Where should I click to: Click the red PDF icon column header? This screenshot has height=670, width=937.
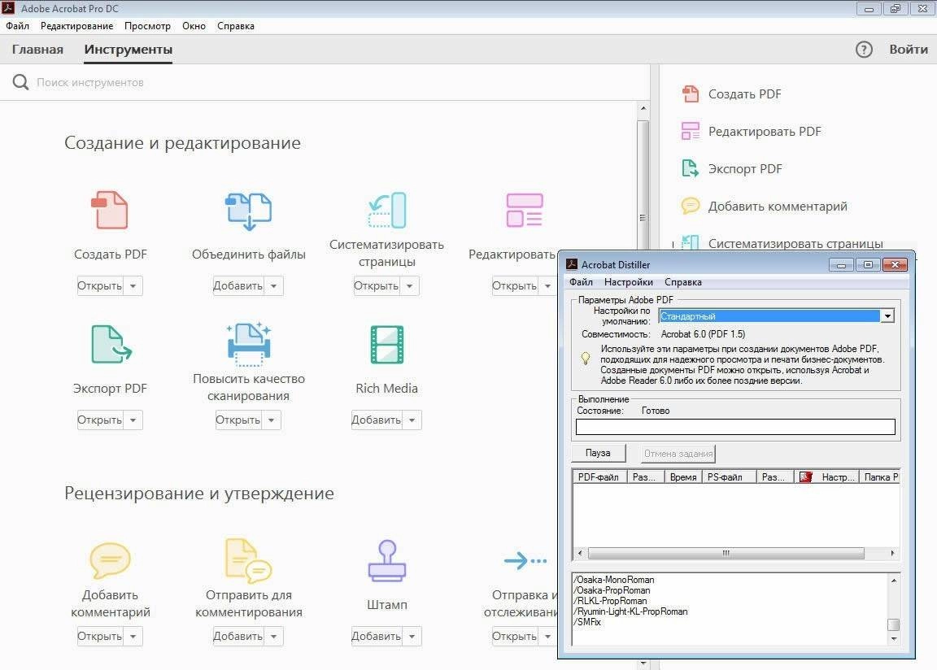[805, 477]
